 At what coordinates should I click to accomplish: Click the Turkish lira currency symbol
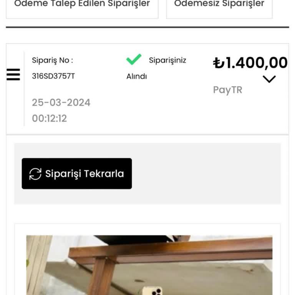(219, 63)
